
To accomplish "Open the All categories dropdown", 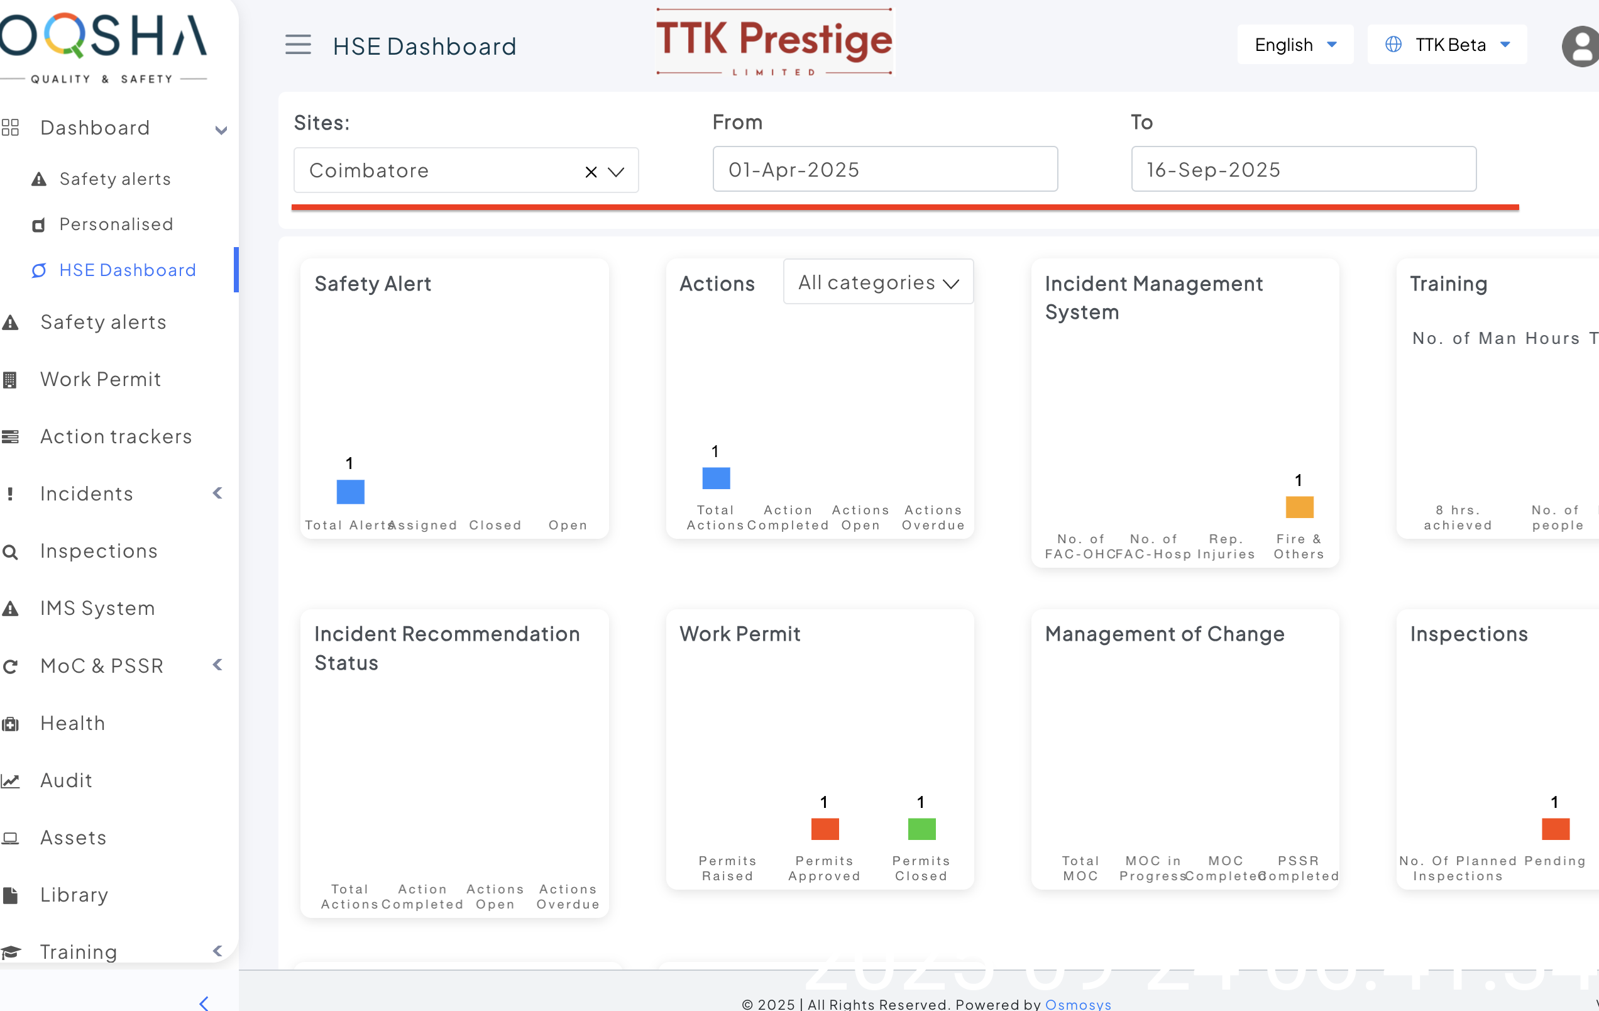I will 878,282.
